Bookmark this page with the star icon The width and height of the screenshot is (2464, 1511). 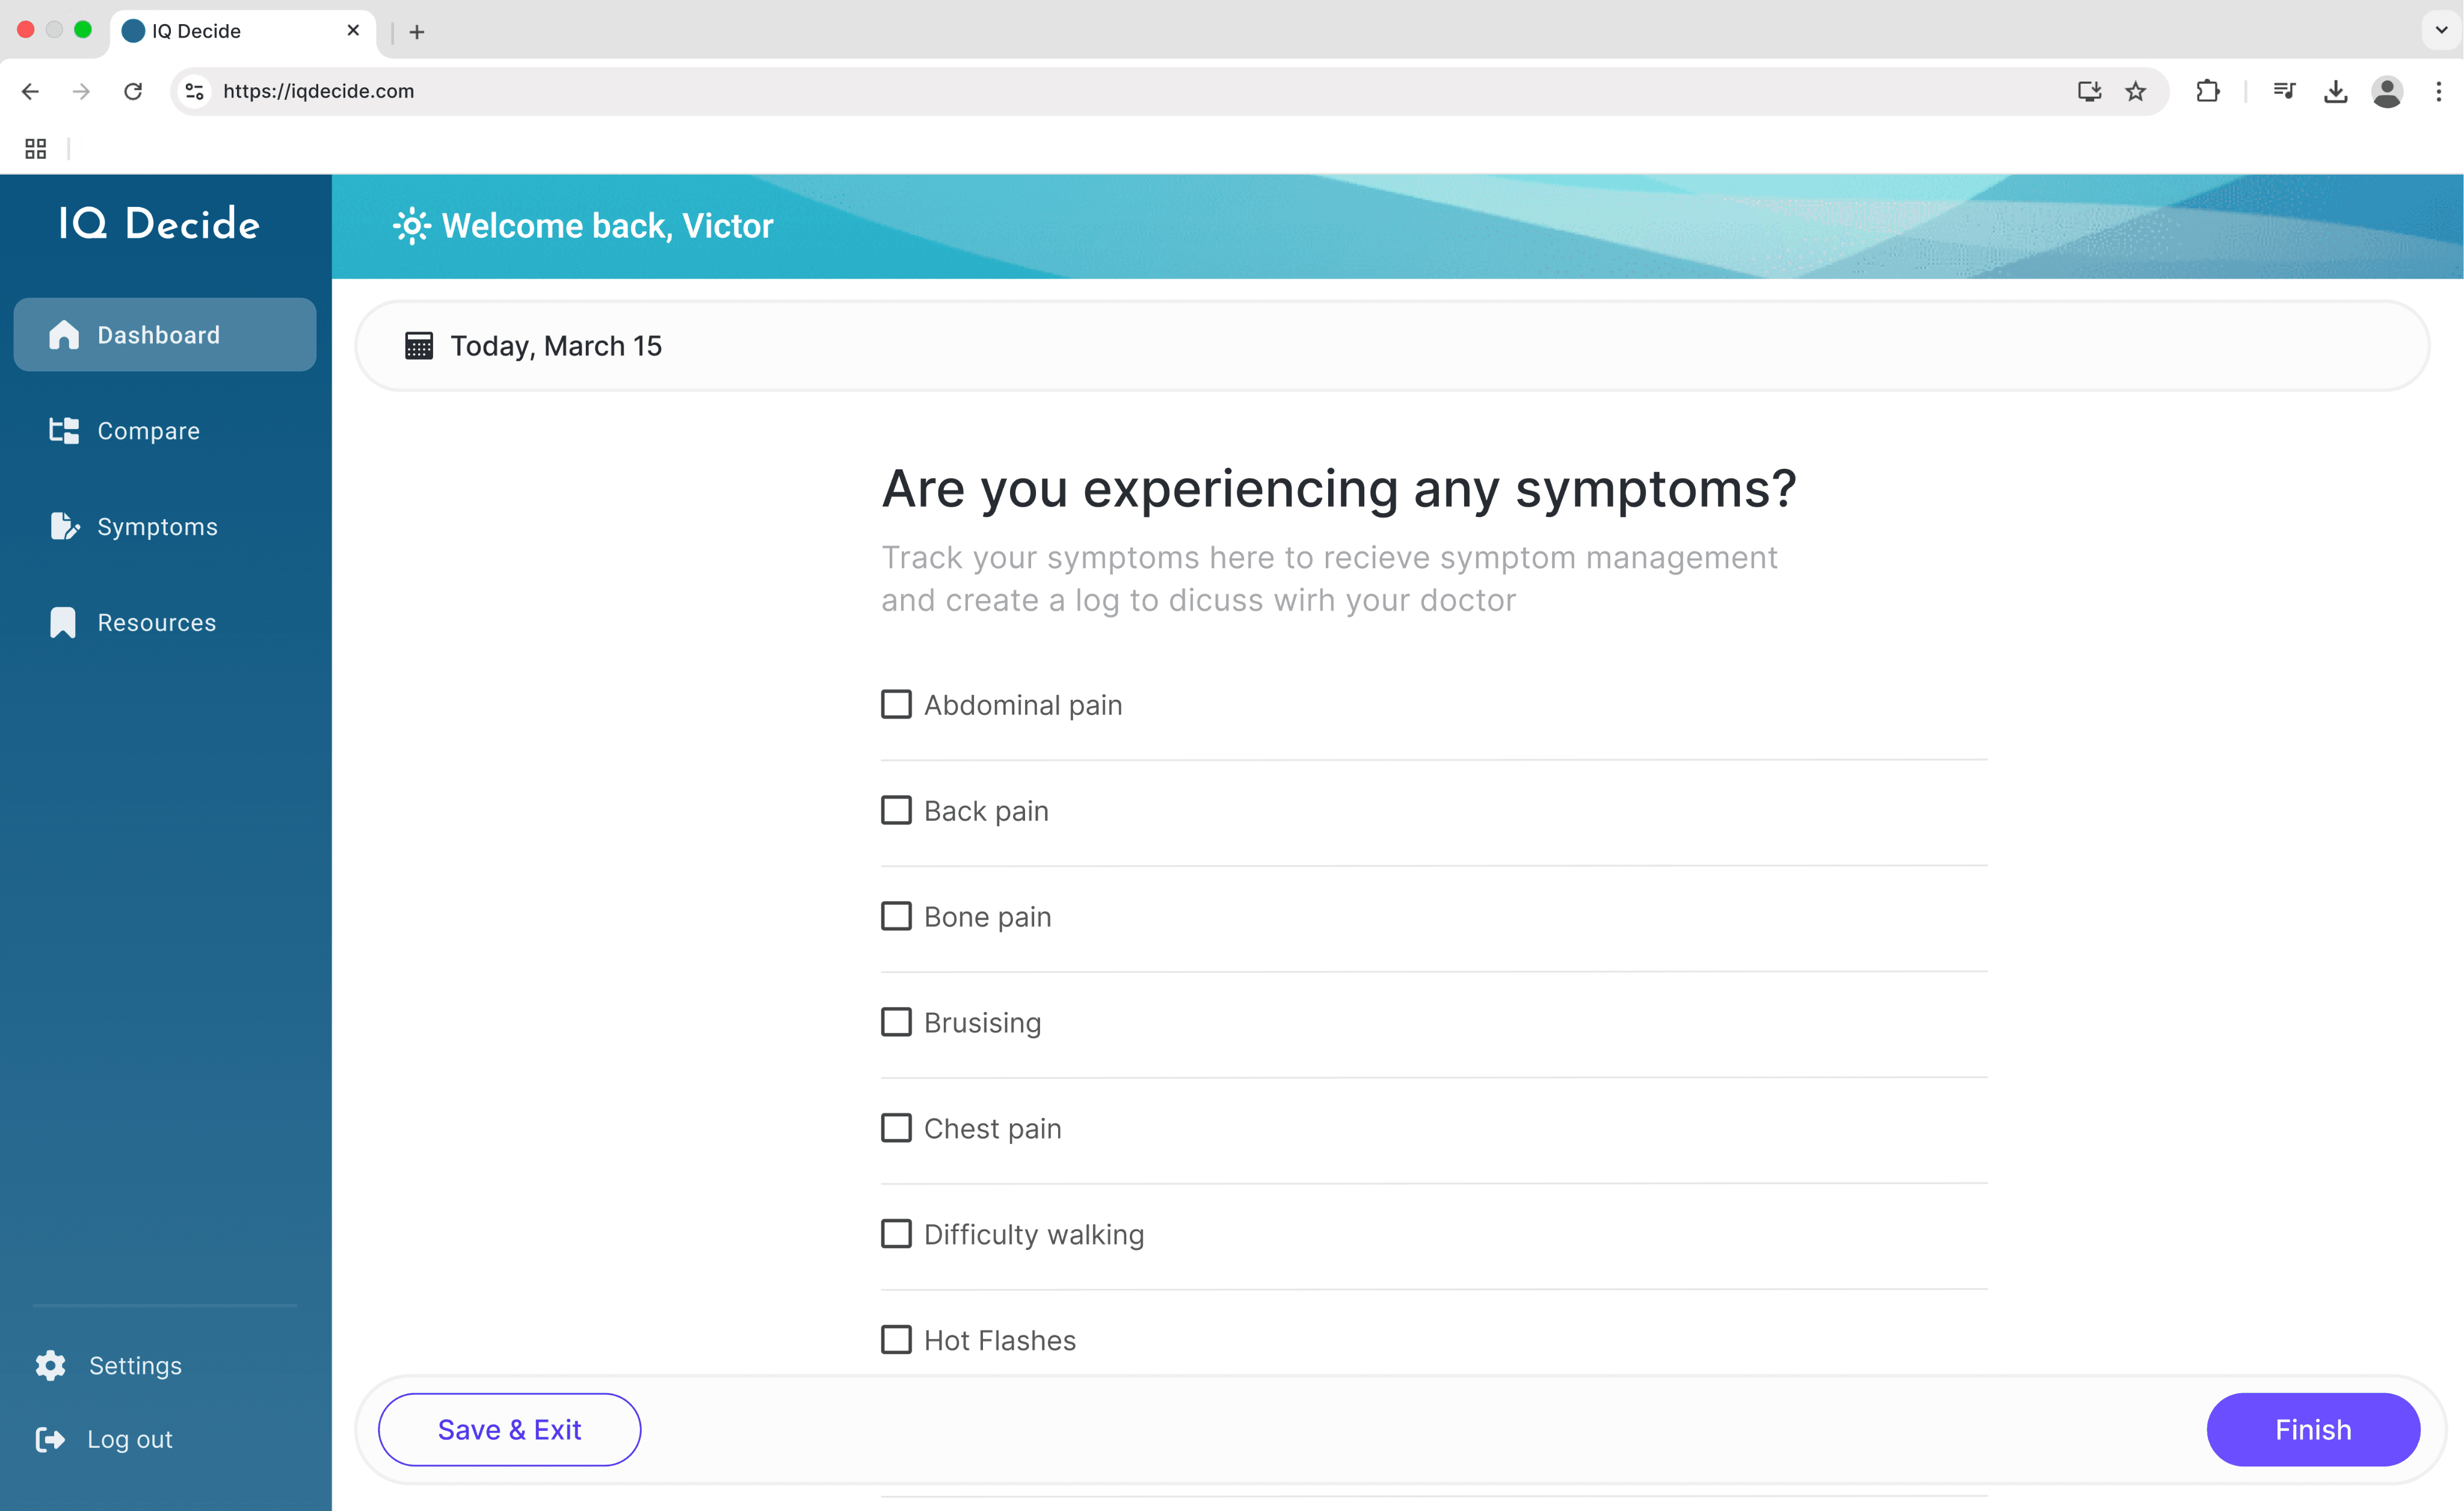pos(2135,92)
